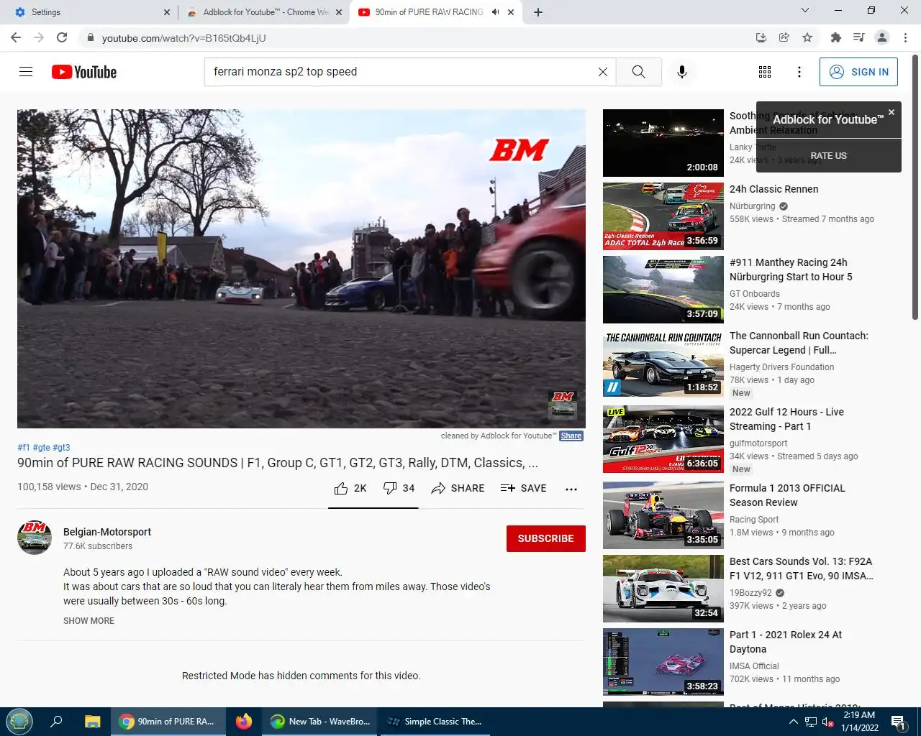Open notification center in taskbar
The width and height of the screenshot is (921, 736).
(898, 722)
